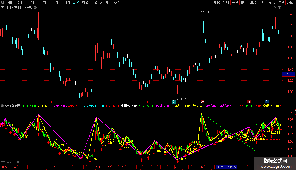Switch to 1分钟 period
The width and height of the screenshot is (296, 170).
20,2
